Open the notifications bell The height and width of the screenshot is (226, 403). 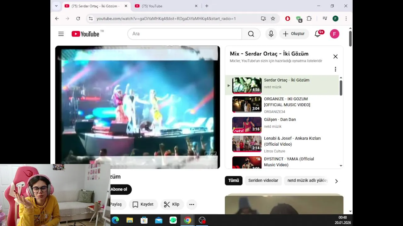point(318,34)
